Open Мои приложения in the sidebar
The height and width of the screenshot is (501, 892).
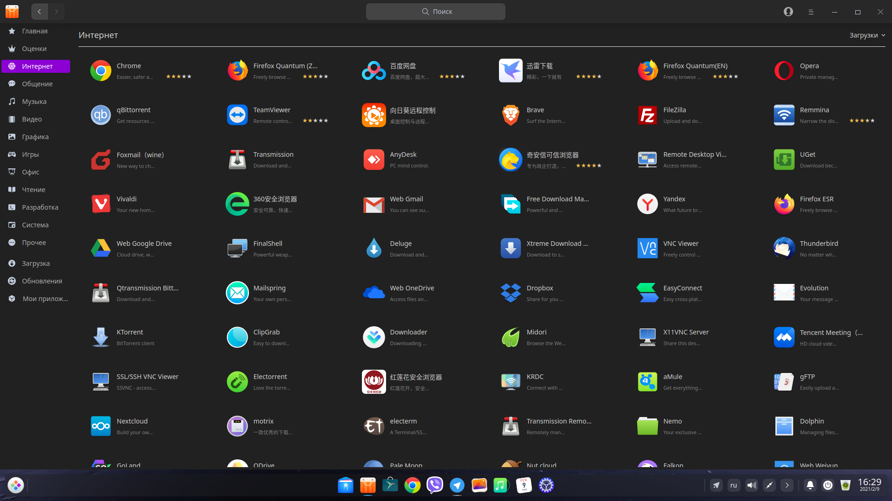(36, 299)
